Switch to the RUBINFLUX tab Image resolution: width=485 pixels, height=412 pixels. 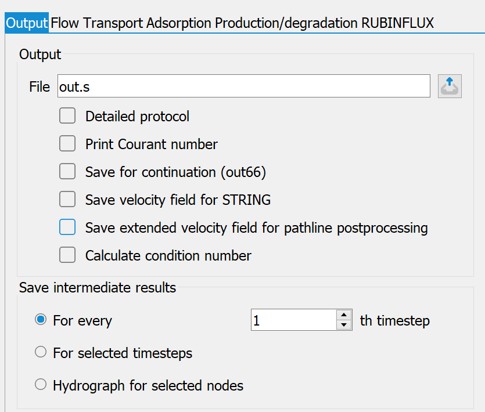(x=397, y=23)
